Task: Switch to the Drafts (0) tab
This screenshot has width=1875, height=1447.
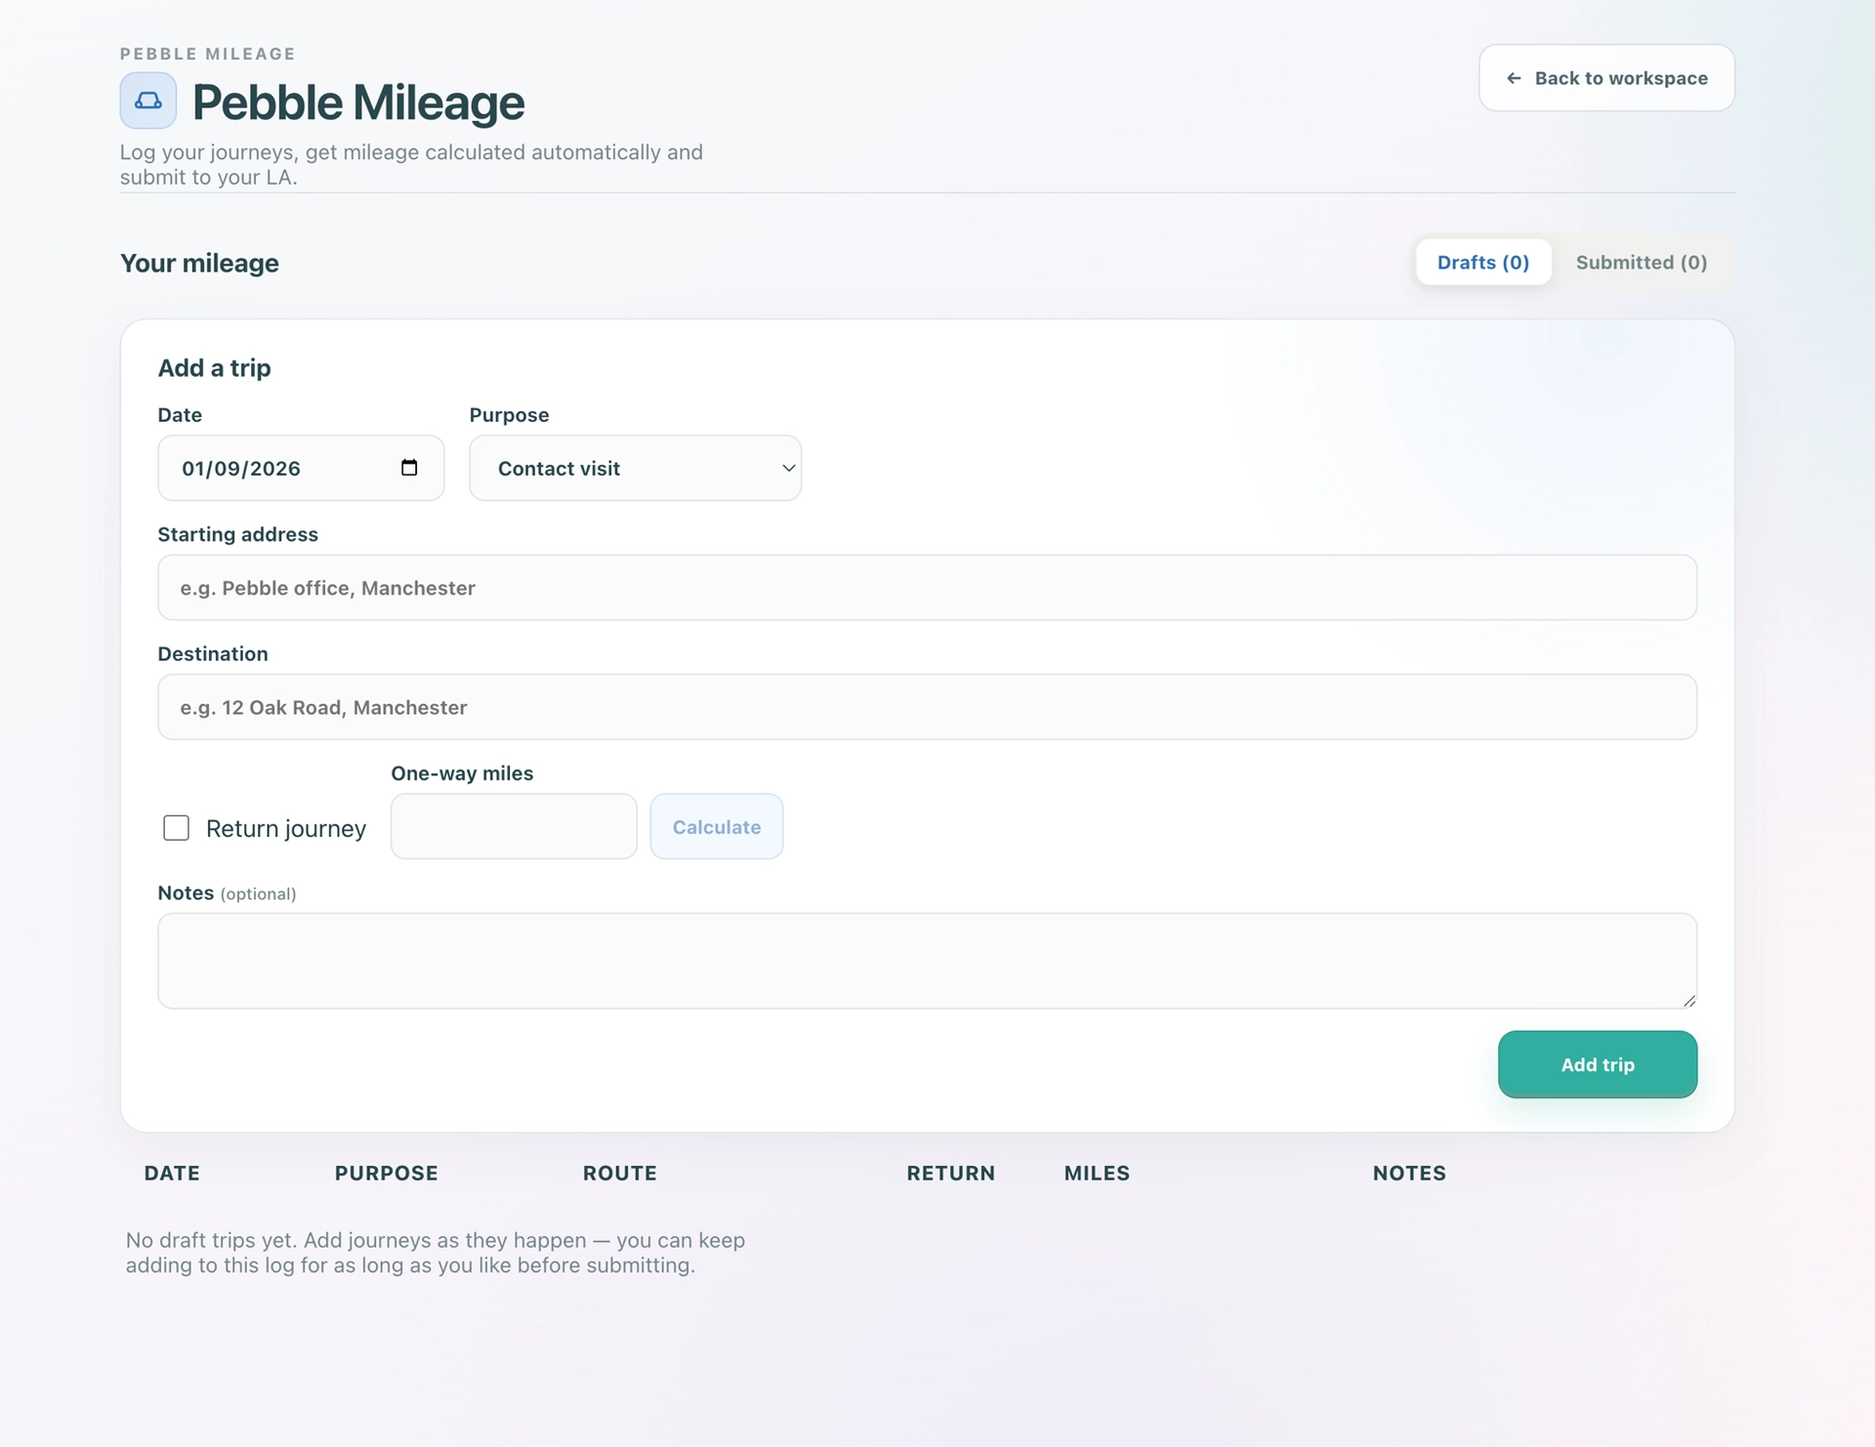Action: (x=1483, y=262)
